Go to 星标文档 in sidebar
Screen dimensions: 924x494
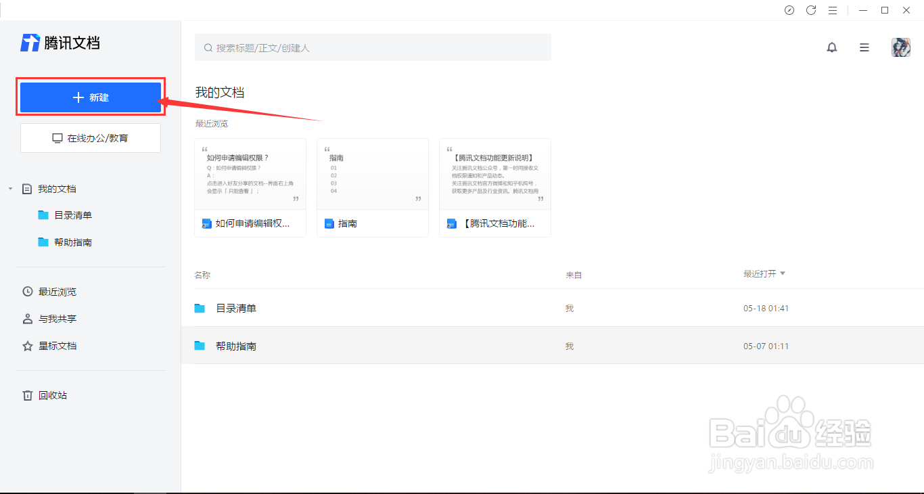click(x=57, y=346)
